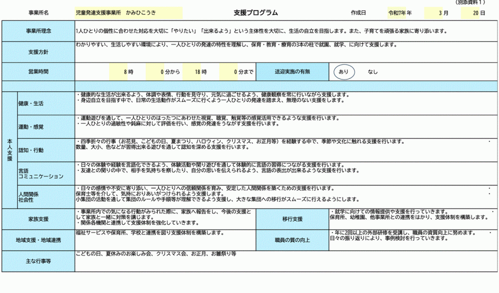The height and width of the screenshot is (293, 499).
Task: Choose the circled 'あり' option
Action: 344,72
